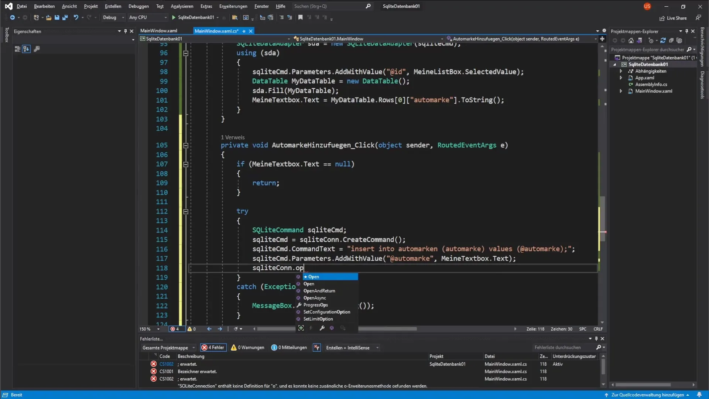This screenshot has height=399, width=709.
Task: Expand the Abhängigkeiten node
Action: click(x=621, y=71)
